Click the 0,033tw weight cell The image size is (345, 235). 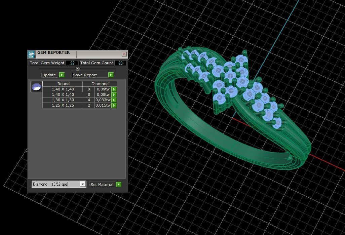(x=103, y=100)
